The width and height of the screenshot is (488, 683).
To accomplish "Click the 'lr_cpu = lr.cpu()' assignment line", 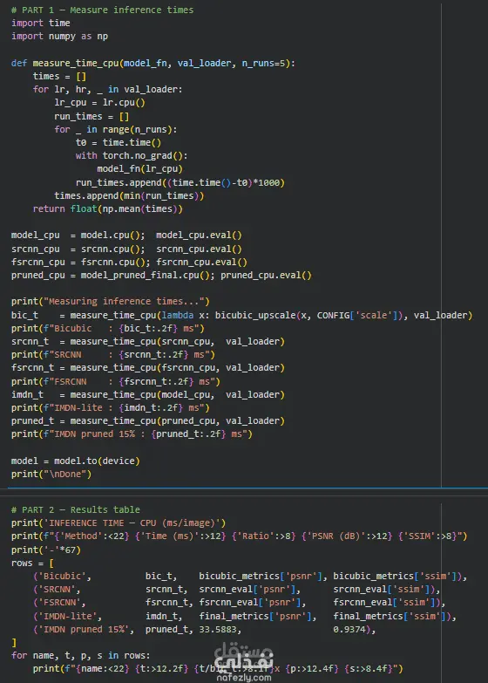I will (x=99, y=103).
